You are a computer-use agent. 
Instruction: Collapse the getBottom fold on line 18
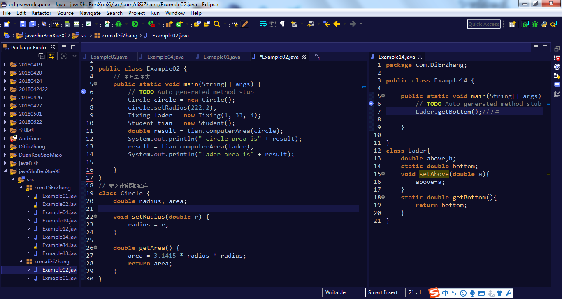click(x=383, y=197)
